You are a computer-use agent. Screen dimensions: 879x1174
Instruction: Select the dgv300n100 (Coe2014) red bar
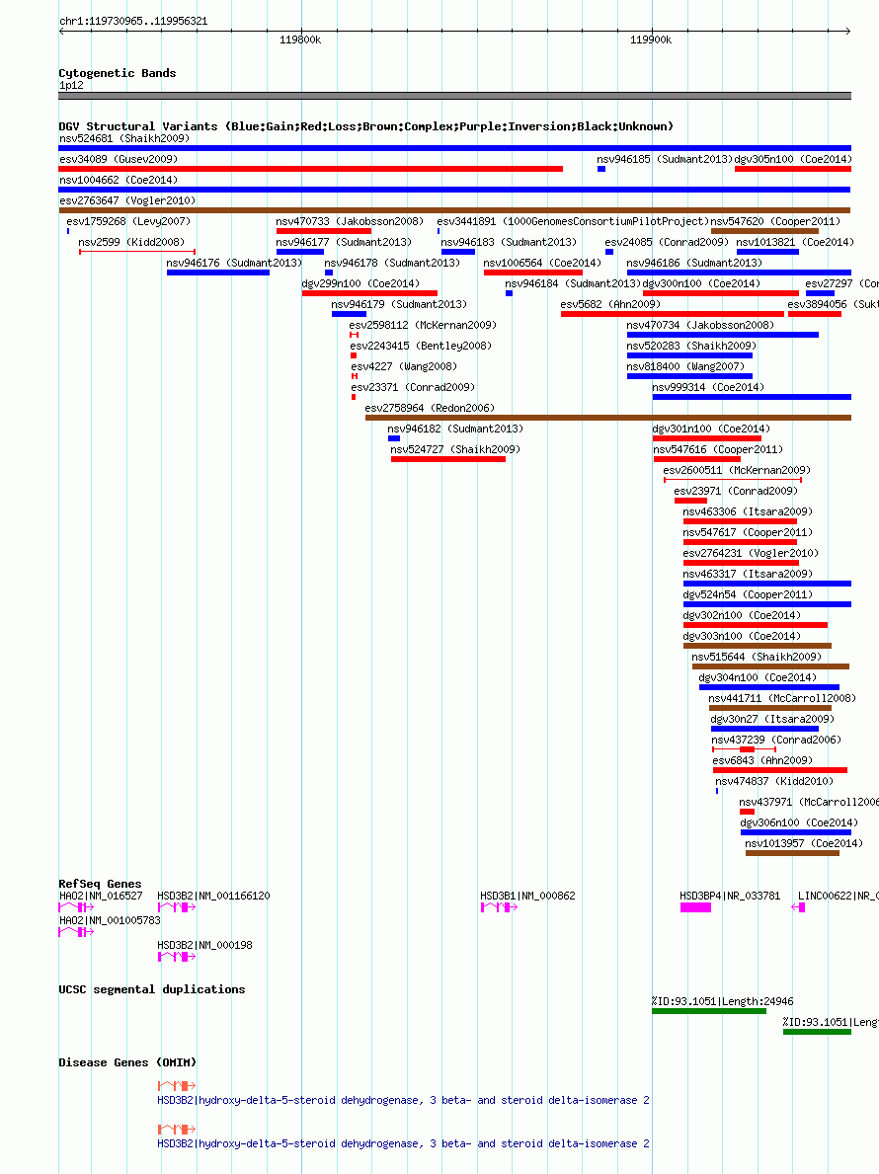(721, 293)
